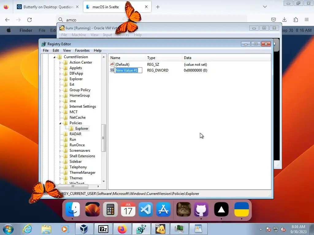This screenshot has height=235, width=314.
Task: Switch to Firefox taskbar icon
Action: pyautogui.click(x=122, y=229)
